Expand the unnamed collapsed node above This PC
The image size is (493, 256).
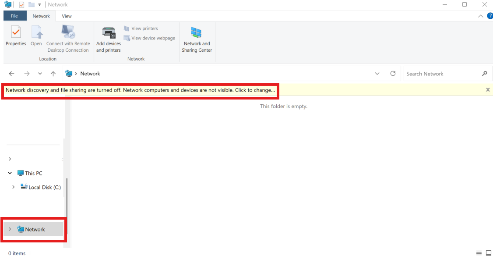click(x=10, y=159)
